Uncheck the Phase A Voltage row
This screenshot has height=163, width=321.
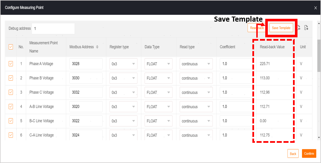[x=11, y=64]
